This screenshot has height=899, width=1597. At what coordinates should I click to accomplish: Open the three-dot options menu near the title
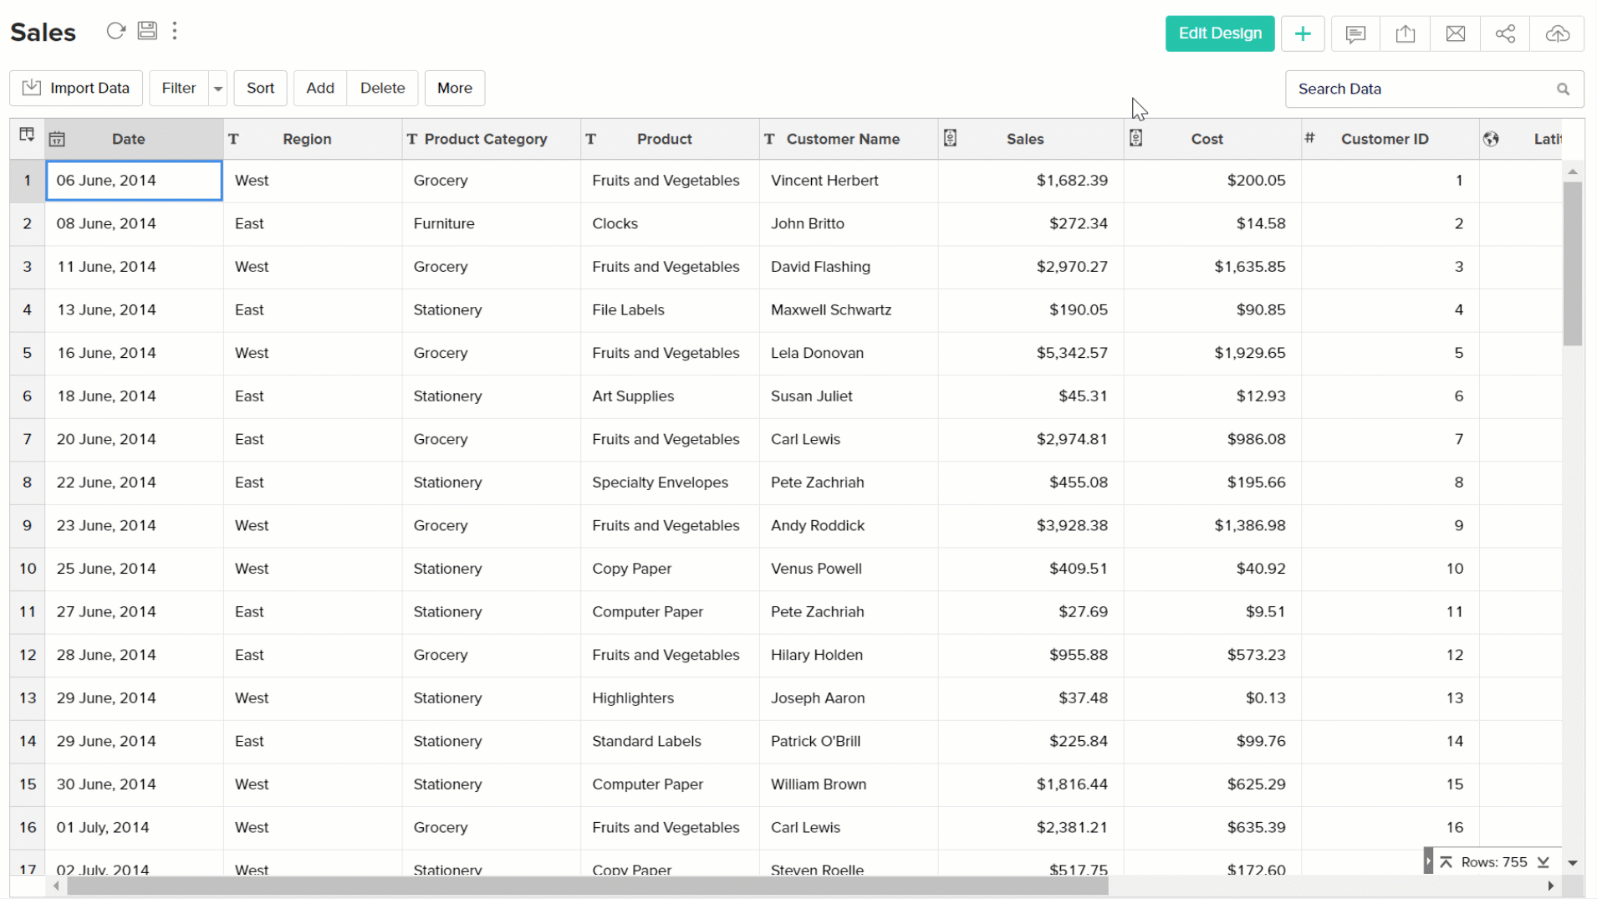(x=175, y=31)
